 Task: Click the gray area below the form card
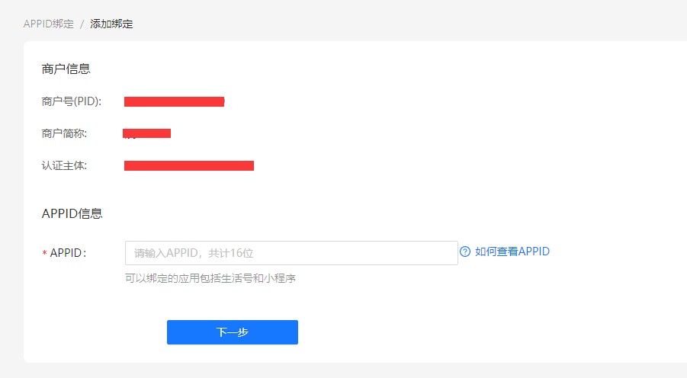coord(343,370)
